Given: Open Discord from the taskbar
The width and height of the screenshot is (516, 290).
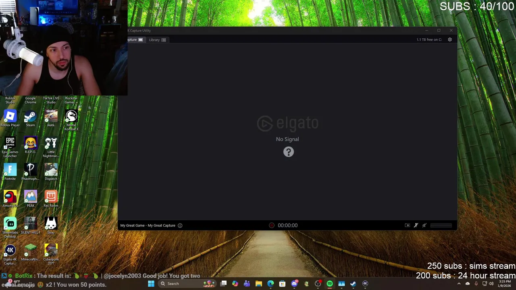Looking at the screenshot, I should (294, 284).
